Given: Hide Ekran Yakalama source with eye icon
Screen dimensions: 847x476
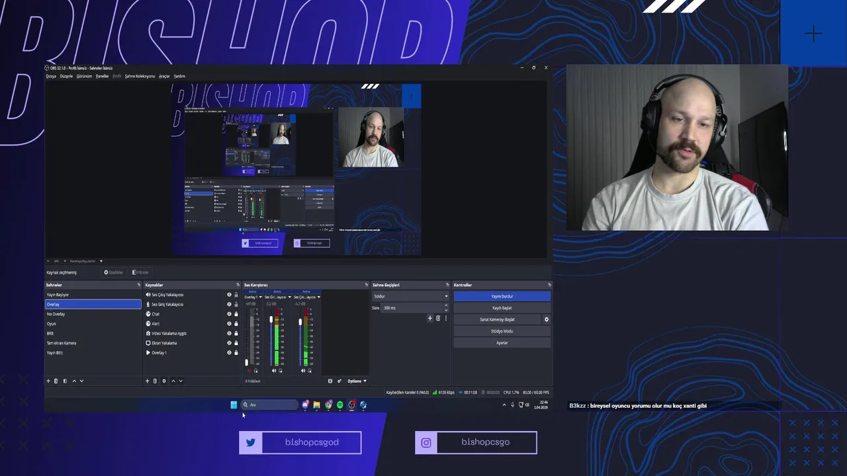Looking at the screenshot, I should [x=229, y=343].
